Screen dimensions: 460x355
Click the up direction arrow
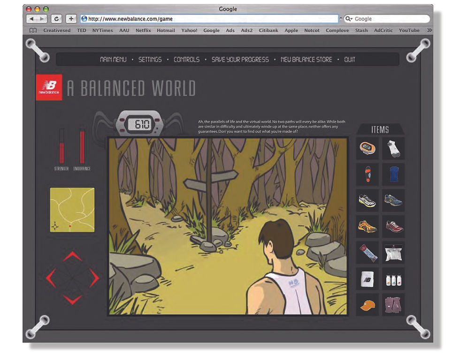coord(72,256)
